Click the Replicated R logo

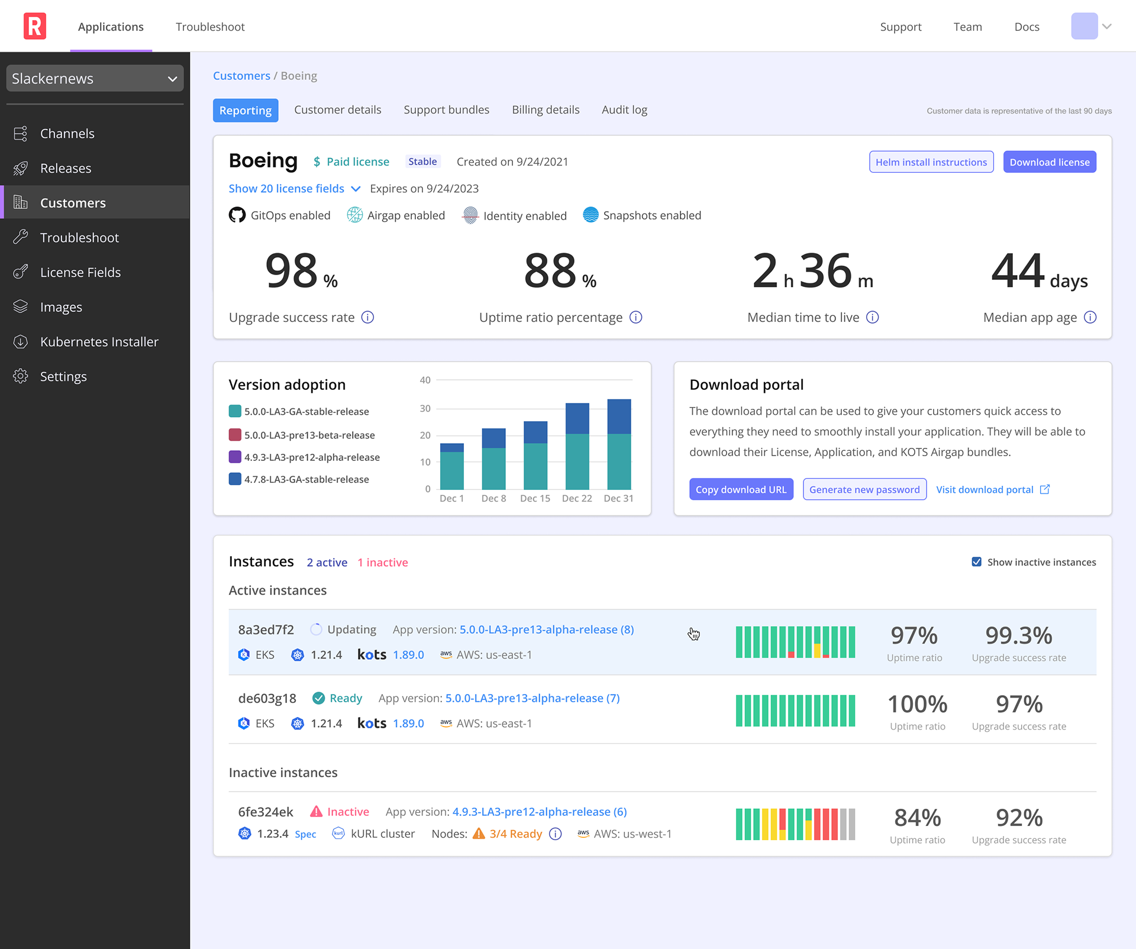tap(35, 27)
